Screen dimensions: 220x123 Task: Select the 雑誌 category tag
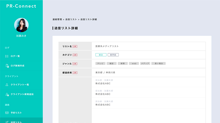point(101,55)
